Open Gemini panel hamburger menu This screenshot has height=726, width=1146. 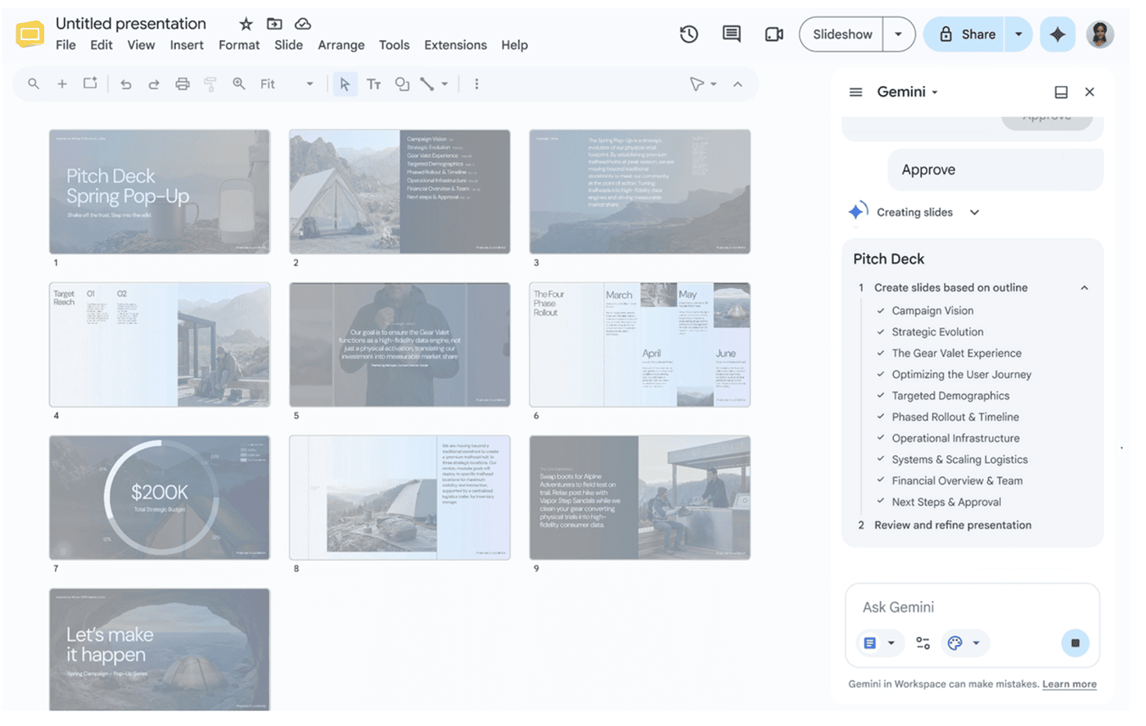coord(856,92)
